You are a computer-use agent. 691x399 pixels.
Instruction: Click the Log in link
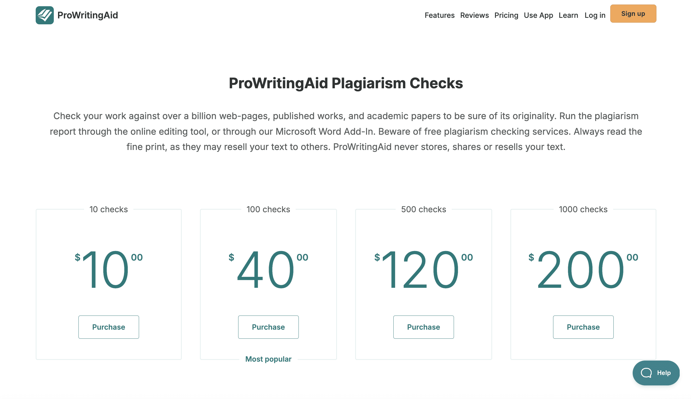pyautogui.click(x=595, y=15)
